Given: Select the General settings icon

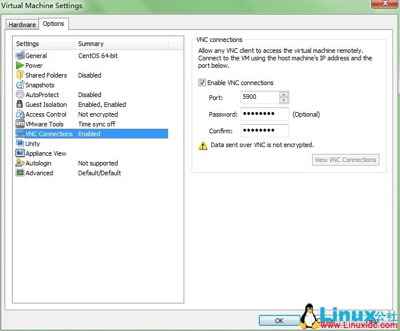Looking at the screenshot, I should pyautogui.click(x=20, y=56).
